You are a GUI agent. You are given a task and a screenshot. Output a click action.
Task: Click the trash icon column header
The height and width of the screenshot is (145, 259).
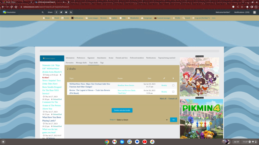click(x=173, y=78)
